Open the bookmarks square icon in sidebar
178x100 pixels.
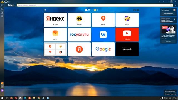(x=2, y=12)
